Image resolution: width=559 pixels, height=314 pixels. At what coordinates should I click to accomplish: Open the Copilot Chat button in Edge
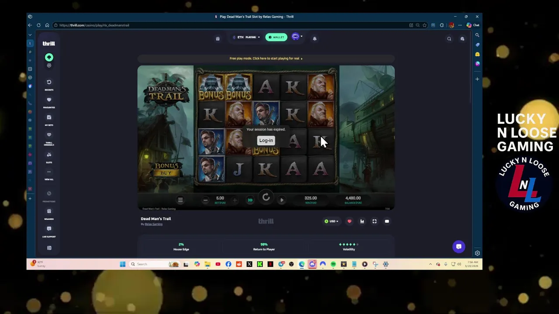[473, 25]
